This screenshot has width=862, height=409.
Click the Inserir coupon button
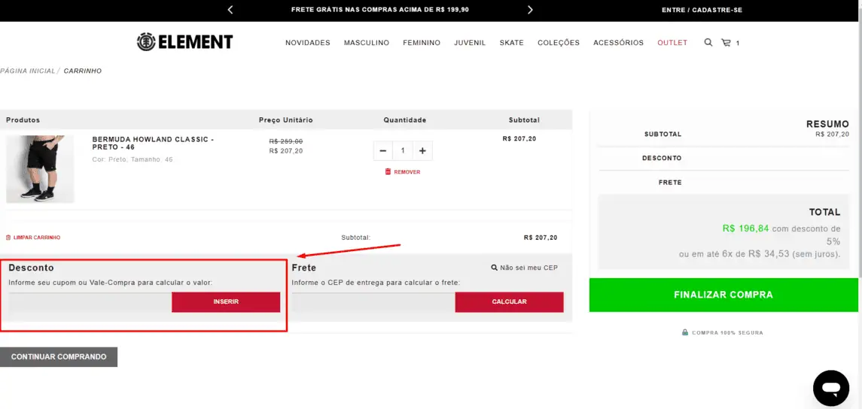coord(226,302)
